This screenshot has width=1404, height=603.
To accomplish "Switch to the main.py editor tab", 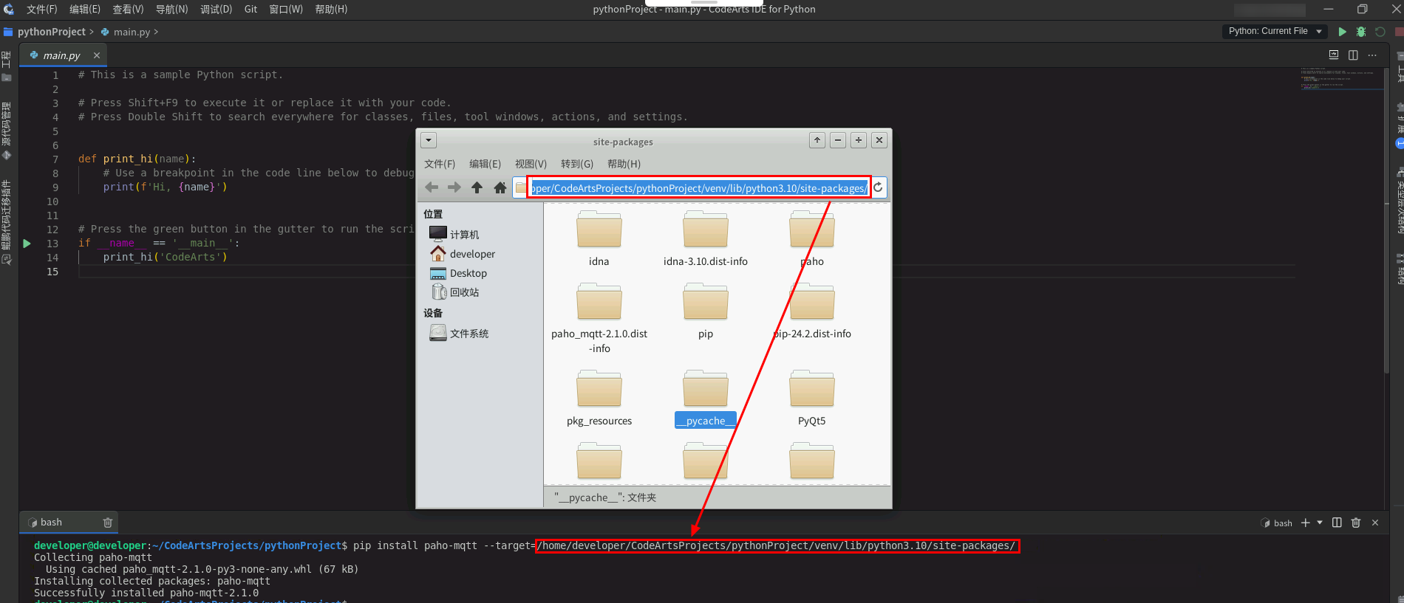I will pos(62,55).
